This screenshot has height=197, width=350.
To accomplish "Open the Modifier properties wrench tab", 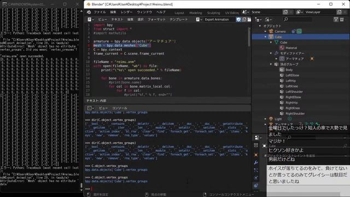I will click(256, 163).
